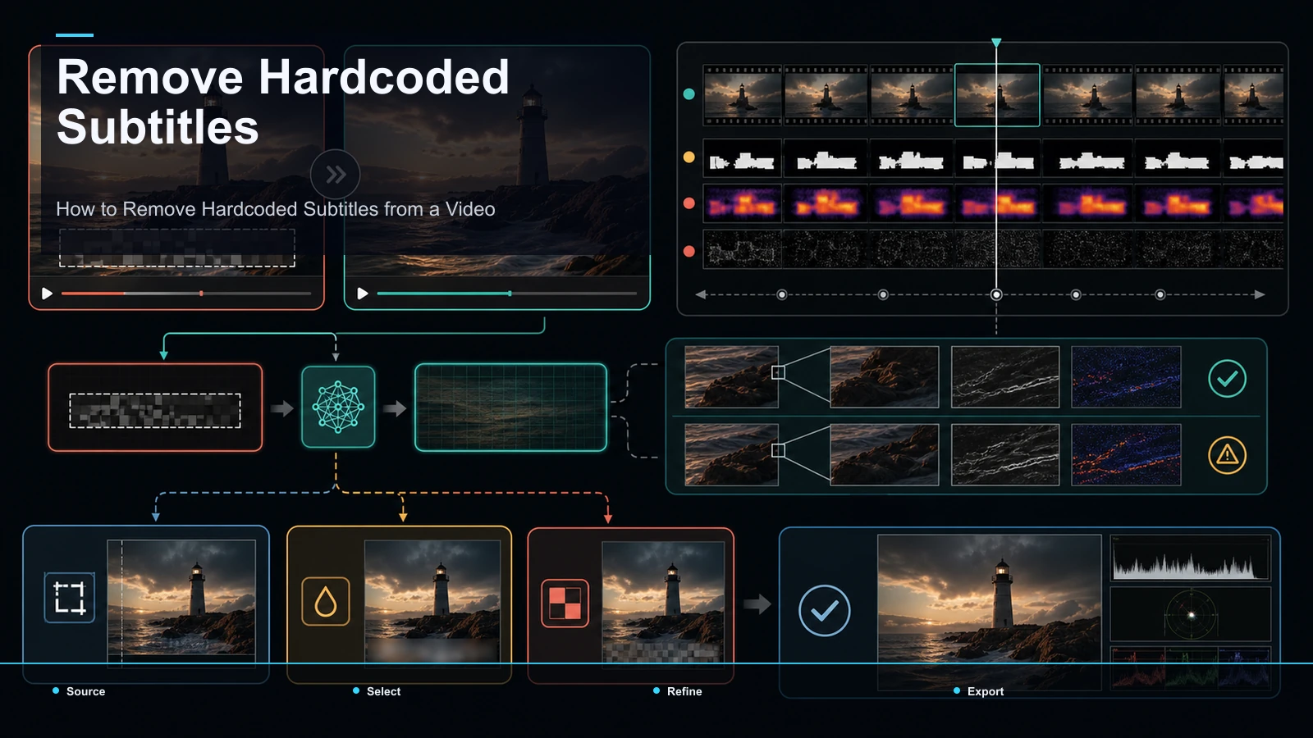Select the highlighted lighthouse frame thumbnail in filmstrip
The height and width of the screenshot is (738, 1313).
click(997, 95)
